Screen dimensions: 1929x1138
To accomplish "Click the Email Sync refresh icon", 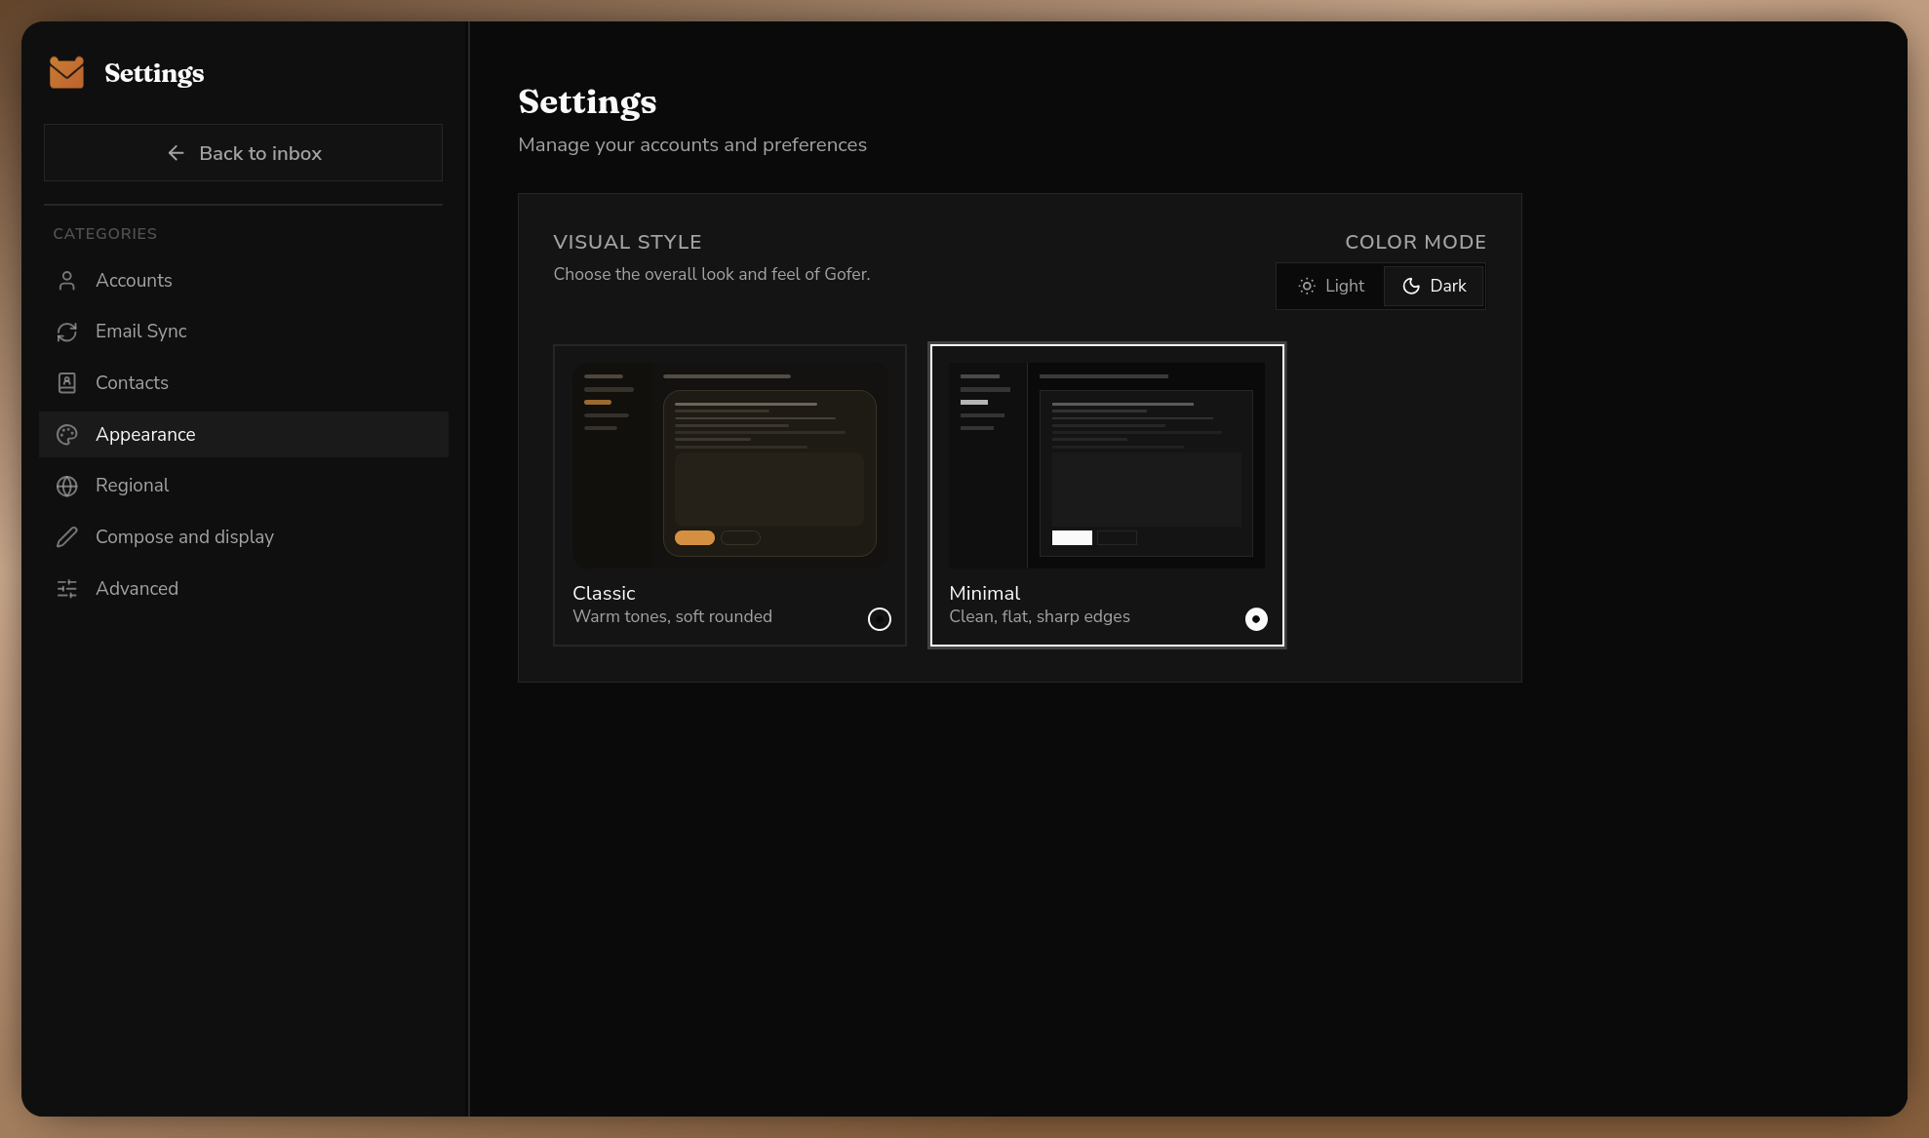I will tap(66, 332).
